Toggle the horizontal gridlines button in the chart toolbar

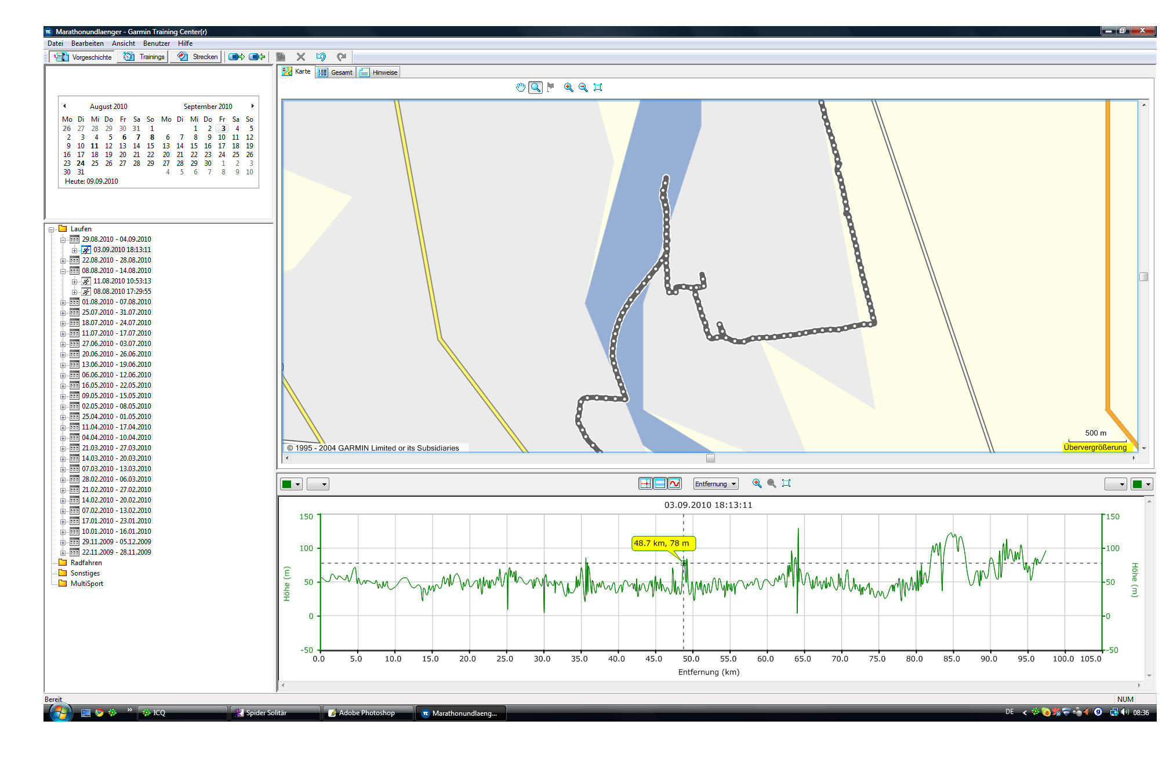pos(660,483)
